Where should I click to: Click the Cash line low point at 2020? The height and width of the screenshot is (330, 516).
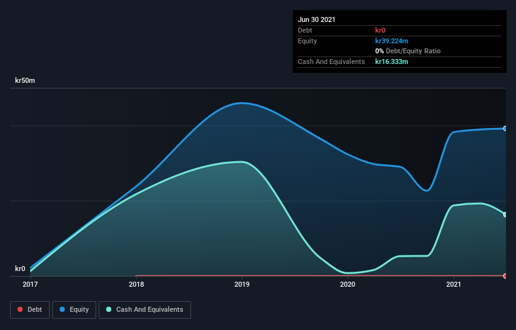348,273
